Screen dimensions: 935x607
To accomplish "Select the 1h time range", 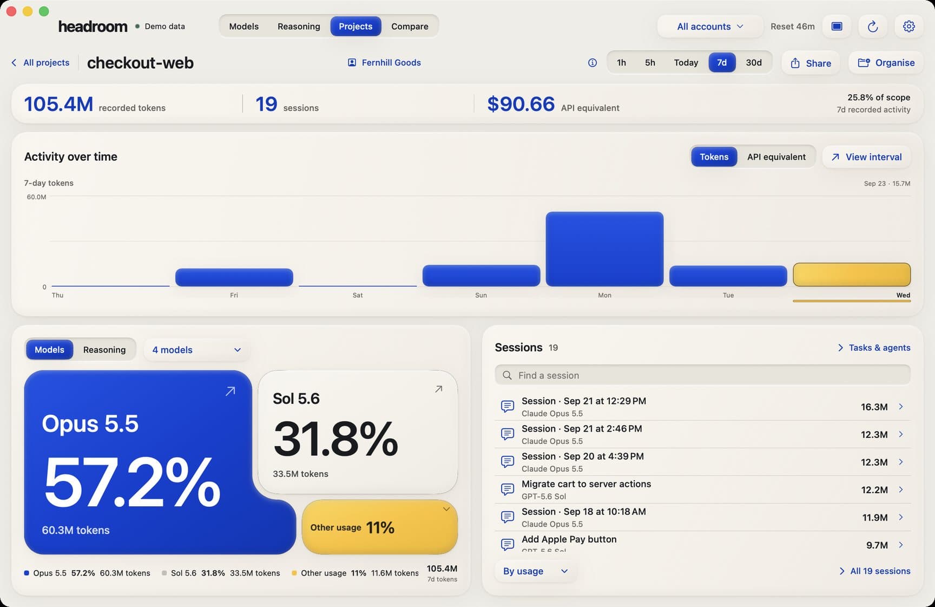I will [621, 63].
